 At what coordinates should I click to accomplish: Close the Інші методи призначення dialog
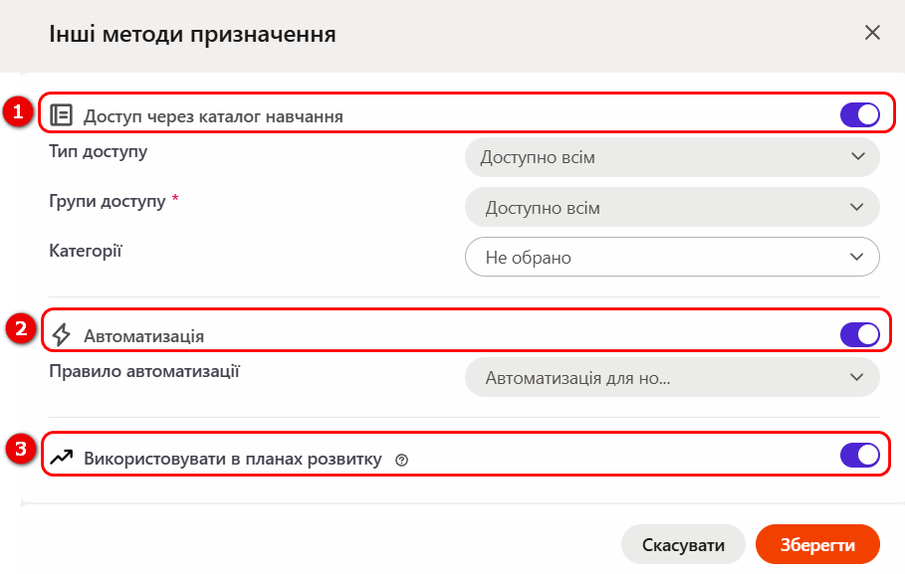coord(872,32)
